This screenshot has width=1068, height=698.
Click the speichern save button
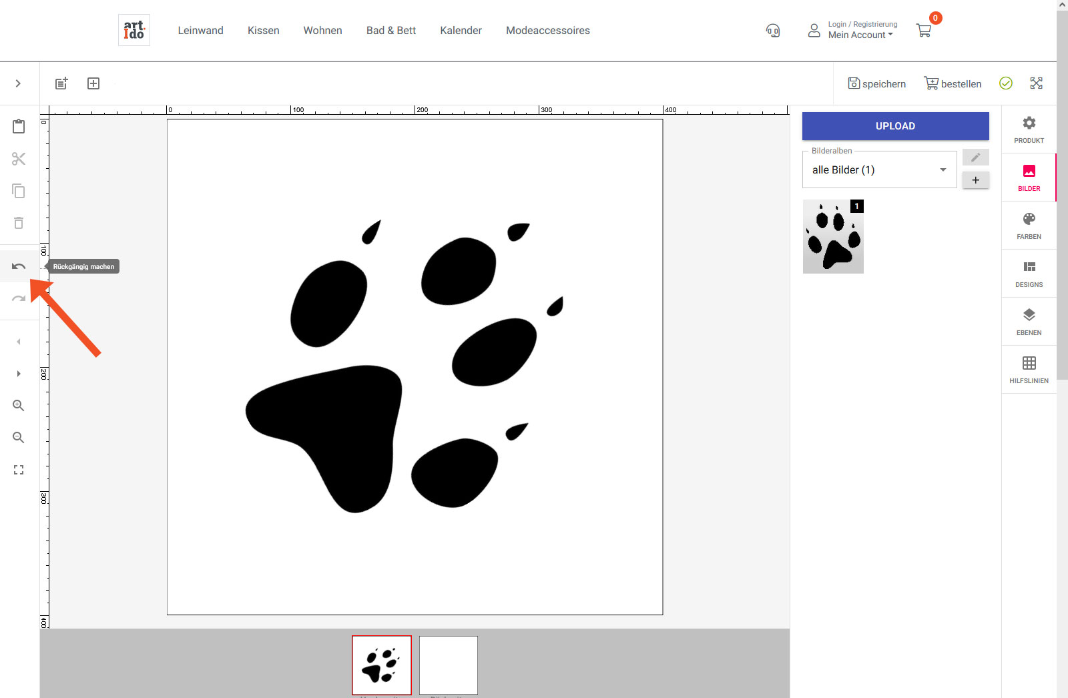876,83
